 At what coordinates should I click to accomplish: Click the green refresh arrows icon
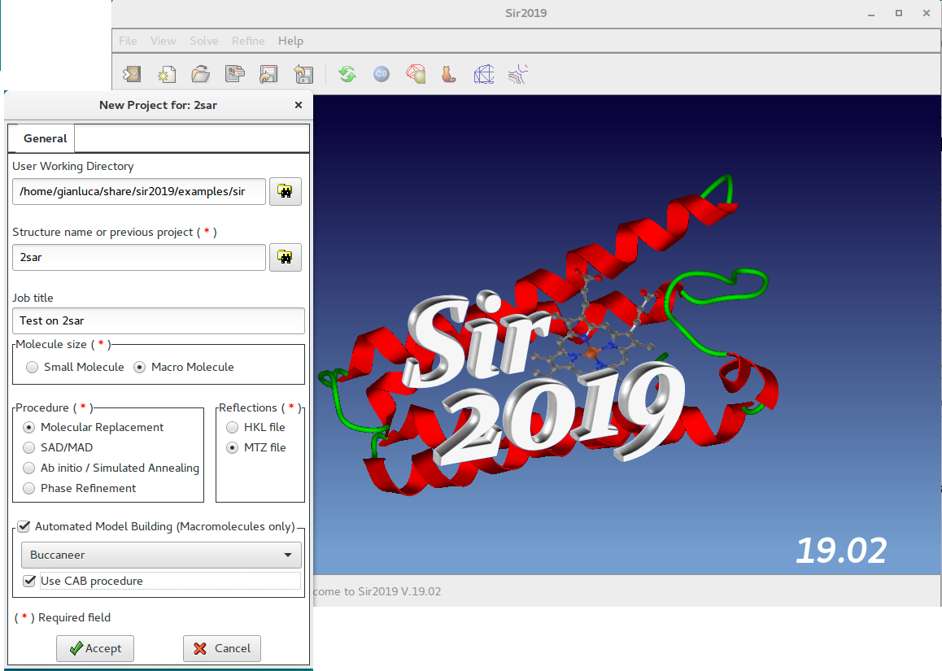pos(347,74)
